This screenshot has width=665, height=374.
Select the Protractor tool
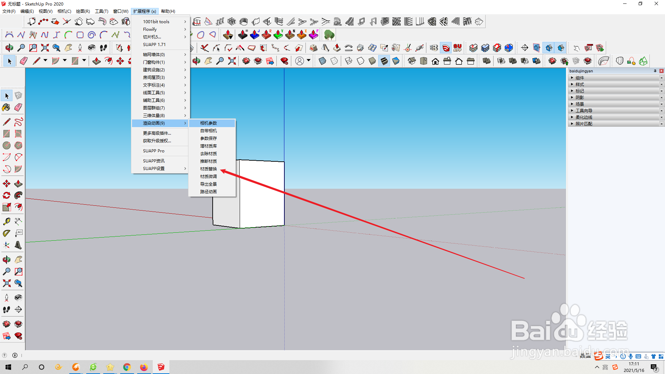click(6, 233)
